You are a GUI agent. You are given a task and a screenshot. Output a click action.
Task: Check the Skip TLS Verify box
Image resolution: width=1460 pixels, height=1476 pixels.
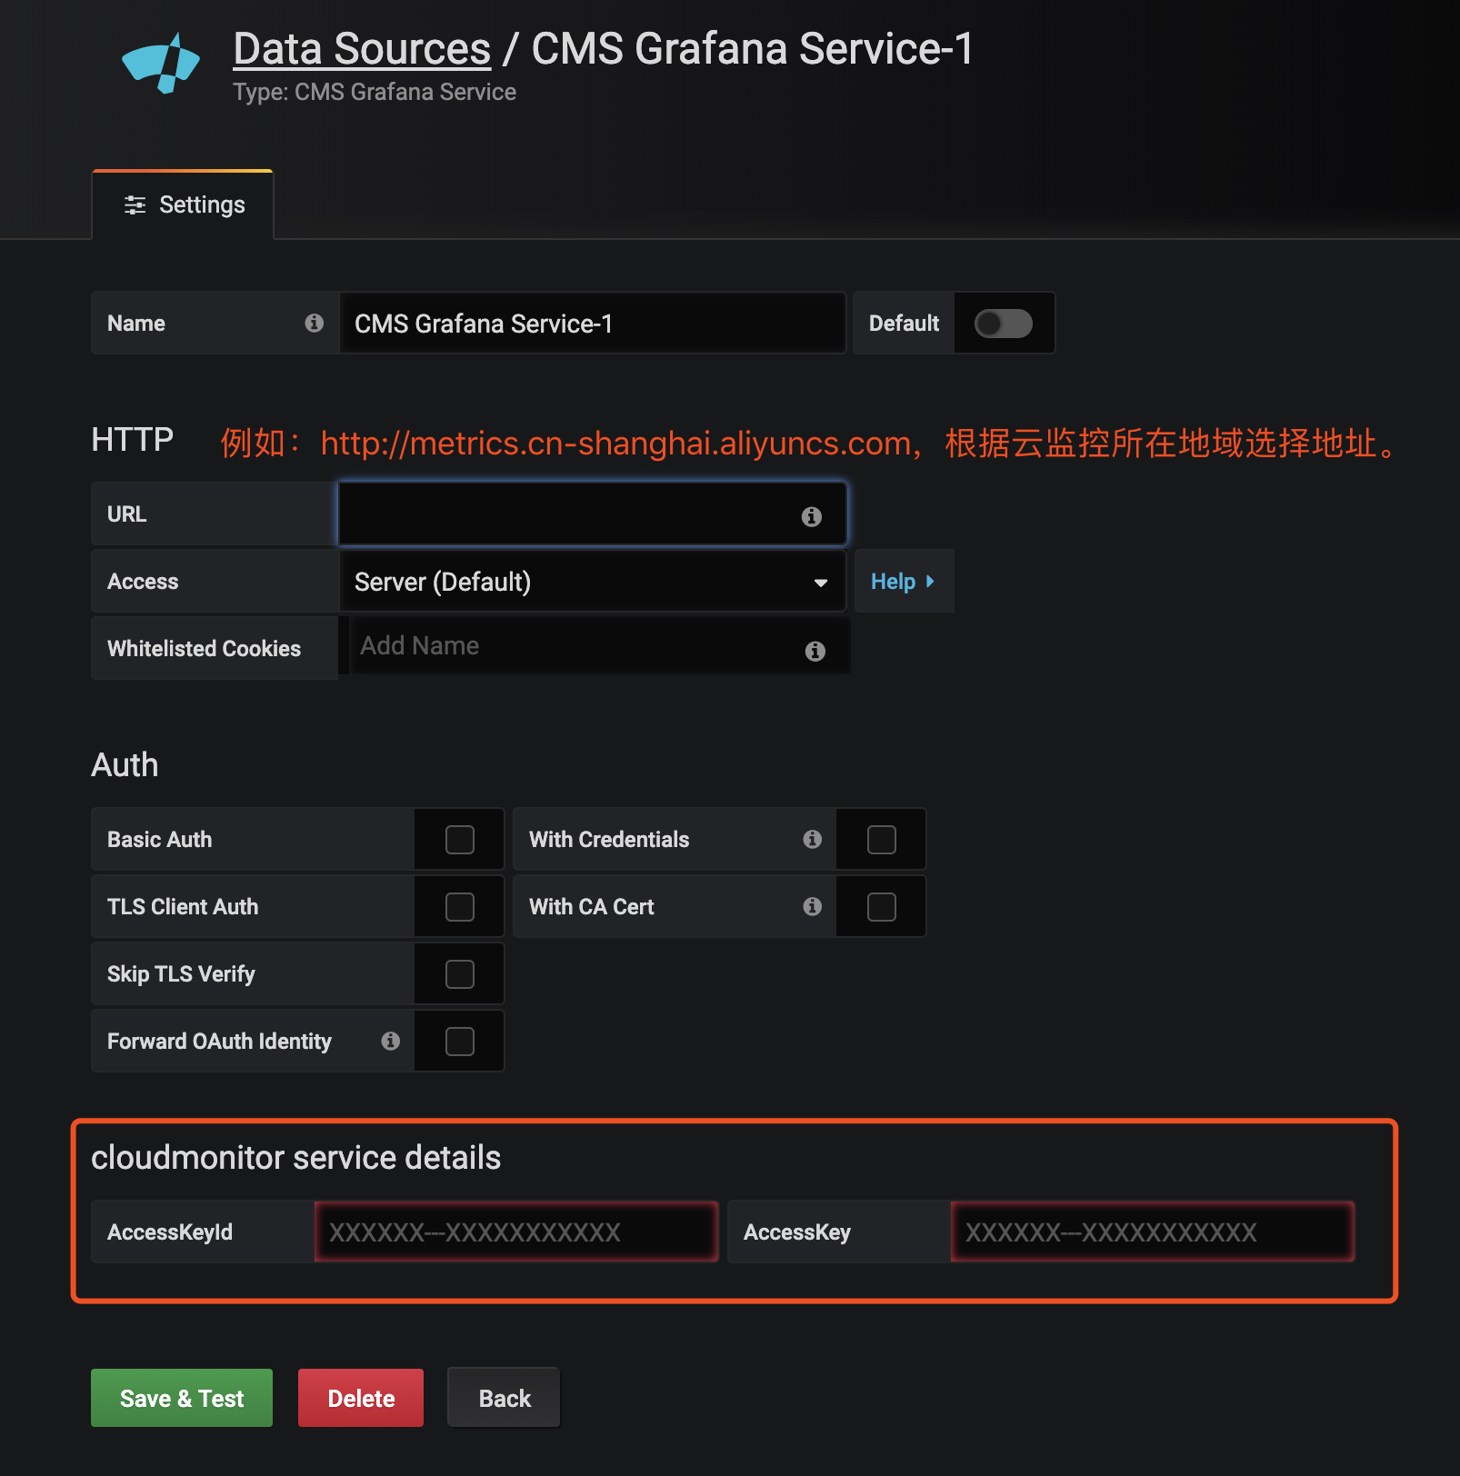pos(460,973)
